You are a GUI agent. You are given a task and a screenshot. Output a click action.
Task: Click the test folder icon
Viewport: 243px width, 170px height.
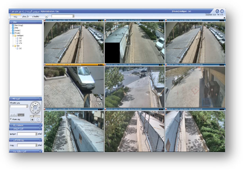coord(15,46)
